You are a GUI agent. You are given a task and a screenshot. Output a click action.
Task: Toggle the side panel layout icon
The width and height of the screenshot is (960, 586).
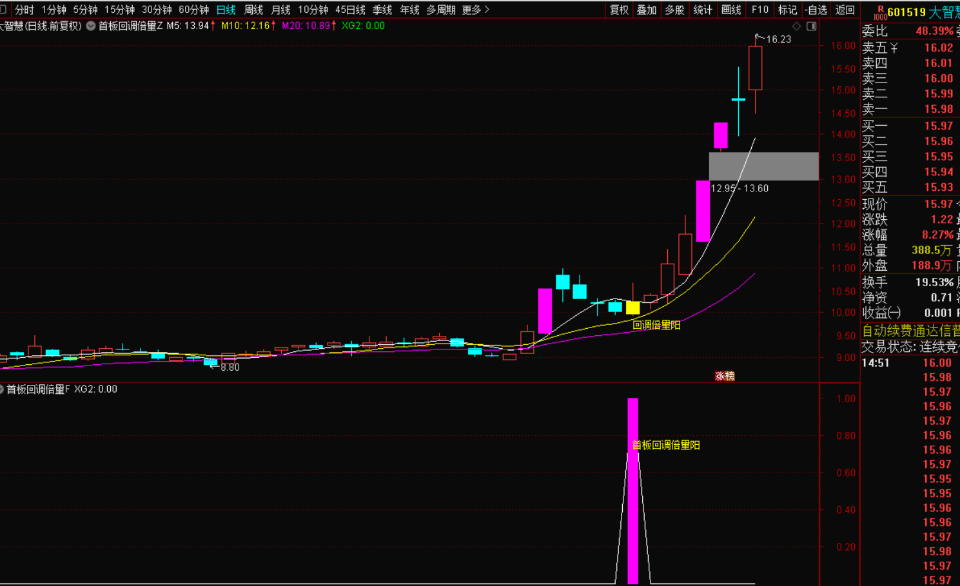(x=811, y=26)
